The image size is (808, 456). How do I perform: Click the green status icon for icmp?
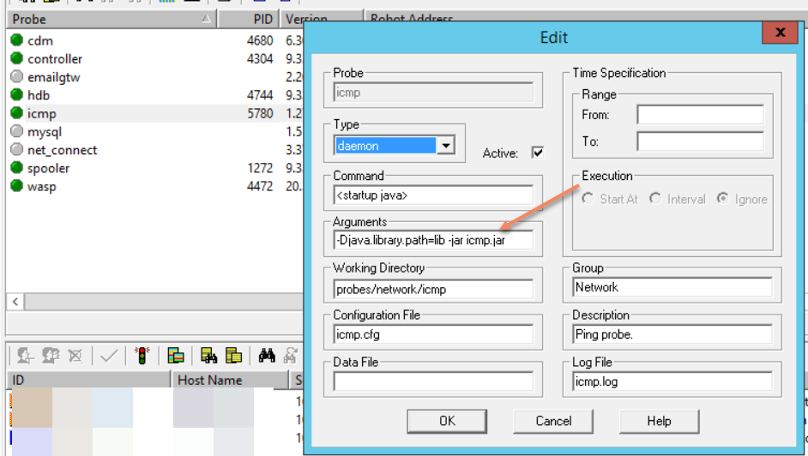pyautogui.click(x=17, y=112)
